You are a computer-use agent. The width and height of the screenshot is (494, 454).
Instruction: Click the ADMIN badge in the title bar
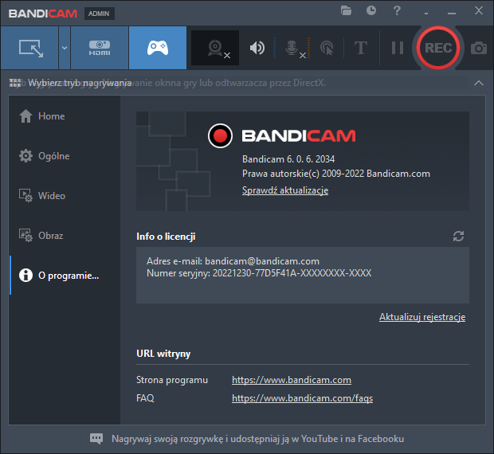coord(100,14)
